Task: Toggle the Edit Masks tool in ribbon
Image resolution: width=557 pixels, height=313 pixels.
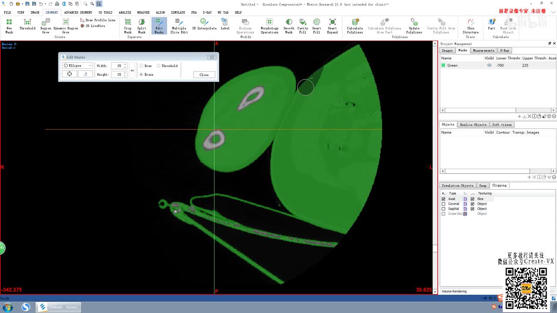Action: [x=159, y=26]
